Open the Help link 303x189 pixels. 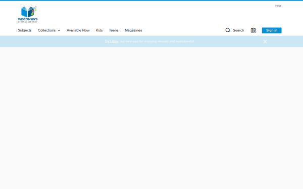point(278,6)
